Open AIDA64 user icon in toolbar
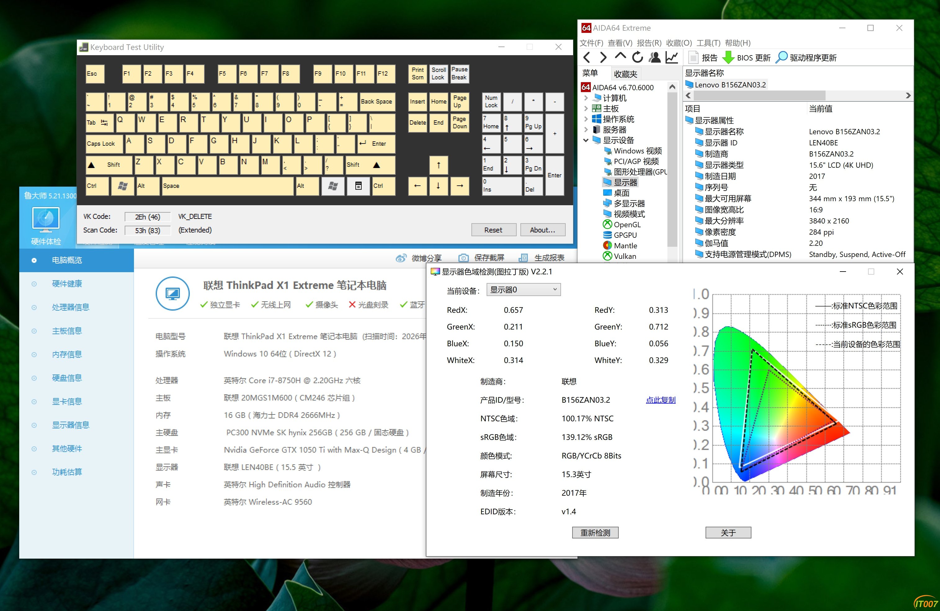The height and width of the screenshot is (611, 940). click(x=654, y=58)
